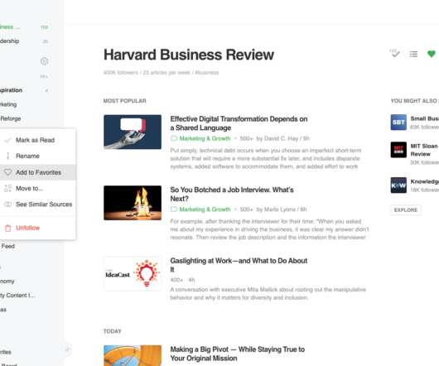Toggle the green heart favorite icon
Viewport: 439px width, 366px height.
[x=432, y=54]
